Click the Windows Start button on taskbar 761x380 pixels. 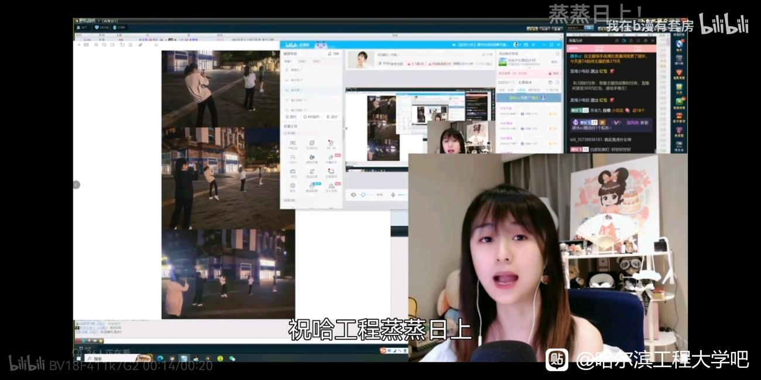tap(78, 358)
